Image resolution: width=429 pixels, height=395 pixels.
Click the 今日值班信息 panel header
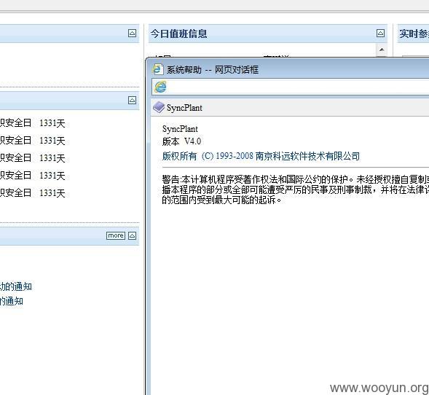click(x=267, y=34)
